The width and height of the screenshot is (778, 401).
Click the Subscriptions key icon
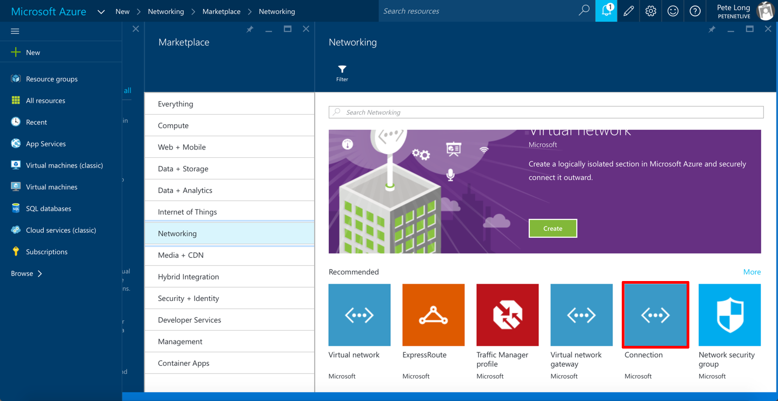click(16, 252)
